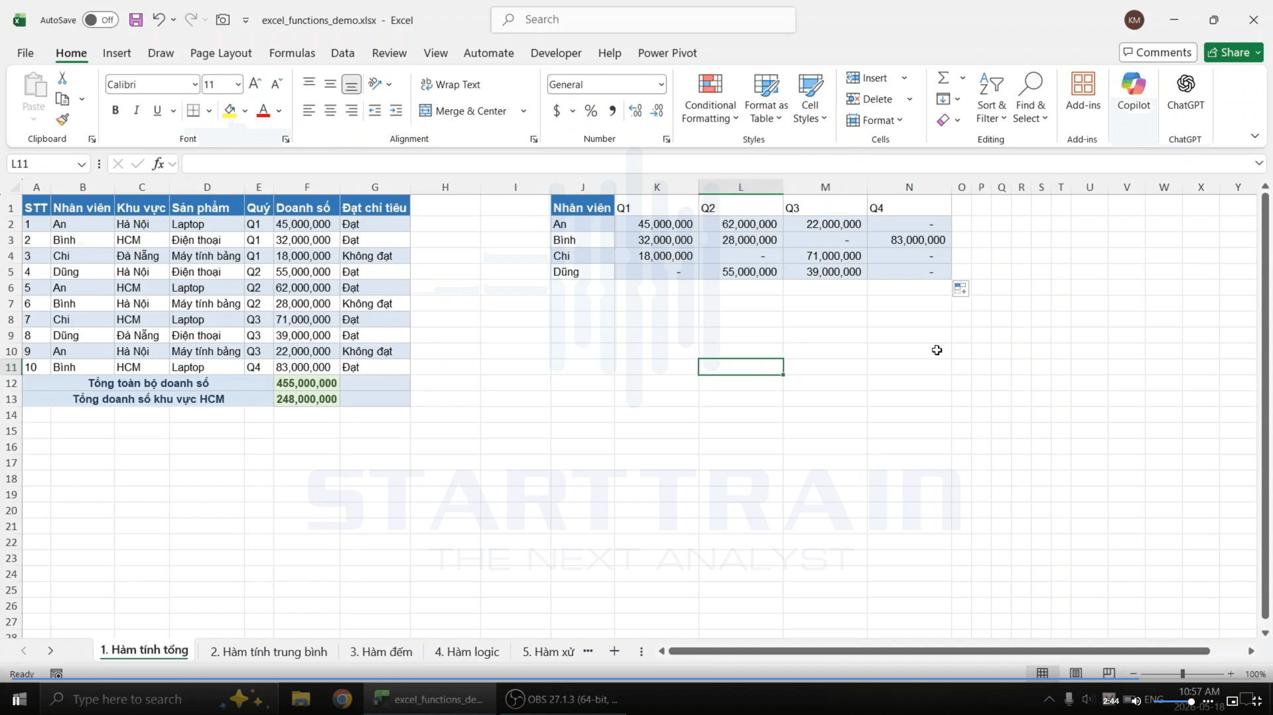Expand the Name Box dropdown
The height and width of the screenshot is (715, 1273).
point(81,164)
